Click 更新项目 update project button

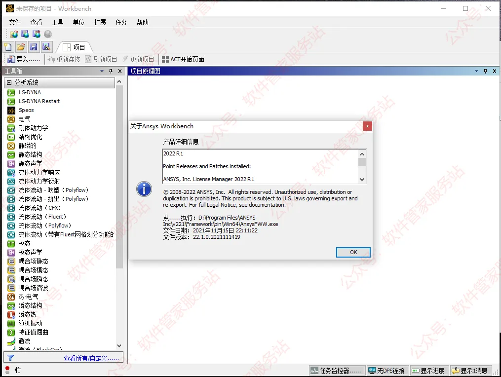[138, 59]
